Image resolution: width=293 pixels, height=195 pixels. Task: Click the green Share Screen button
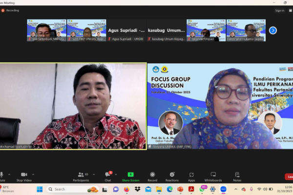pos(130,176)
